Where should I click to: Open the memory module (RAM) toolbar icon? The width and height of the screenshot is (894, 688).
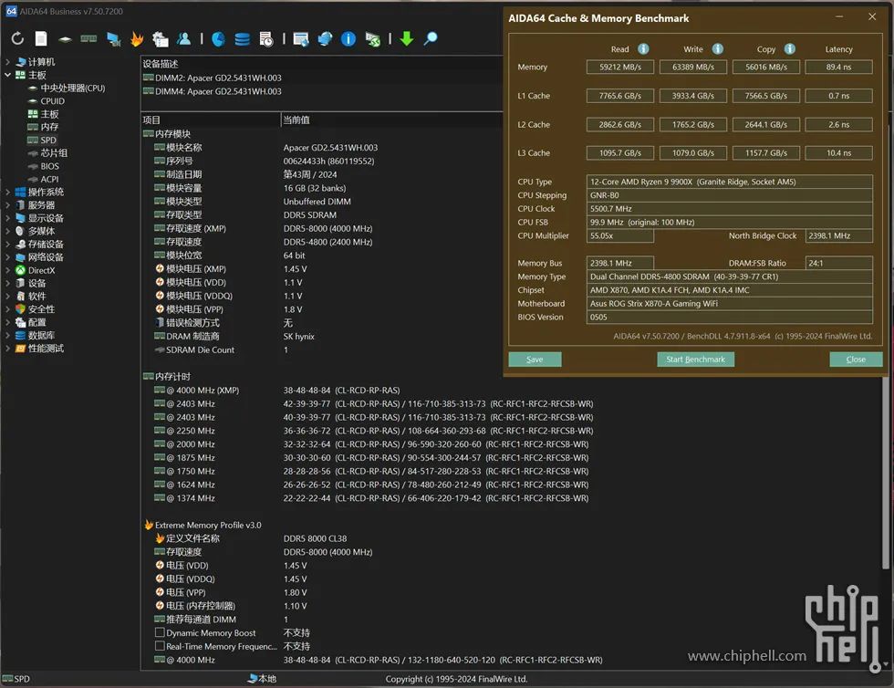(x=88, y=39)
